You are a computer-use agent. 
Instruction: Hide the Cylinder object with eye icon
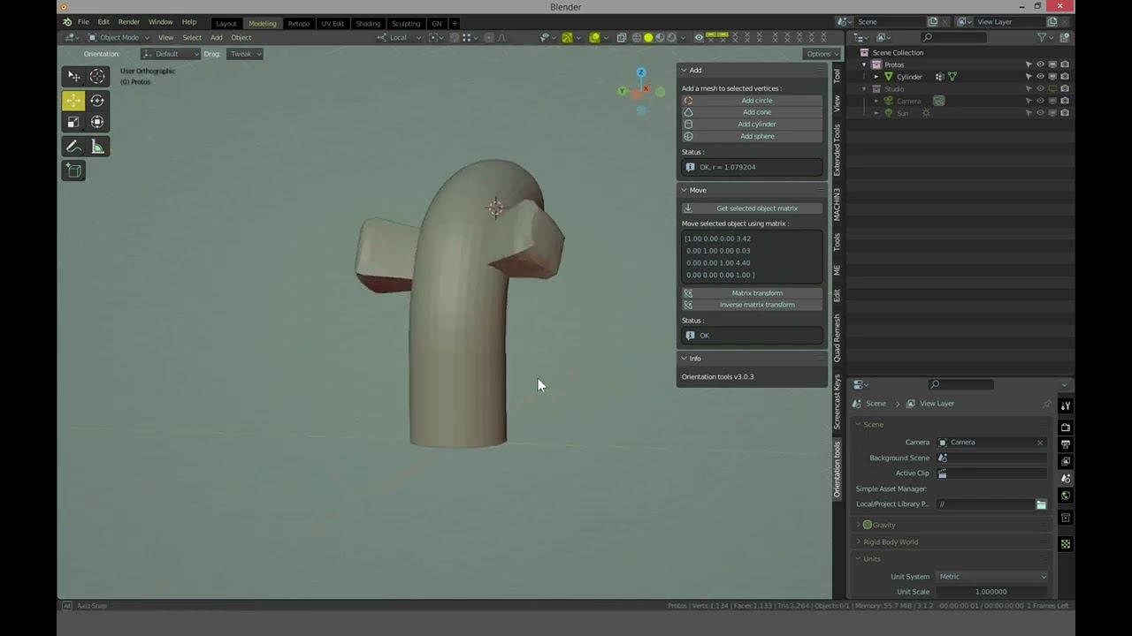coord(1040,77)
